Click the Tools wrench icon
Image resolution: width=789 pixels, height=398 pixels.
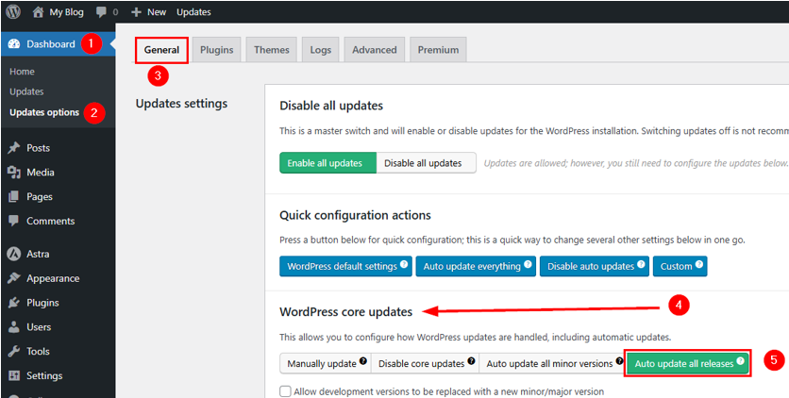point(14,351)
